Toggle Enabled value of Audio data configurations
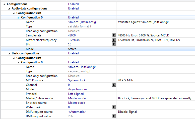This screenshot has height=119, width=195. click(x=73, y=8)
